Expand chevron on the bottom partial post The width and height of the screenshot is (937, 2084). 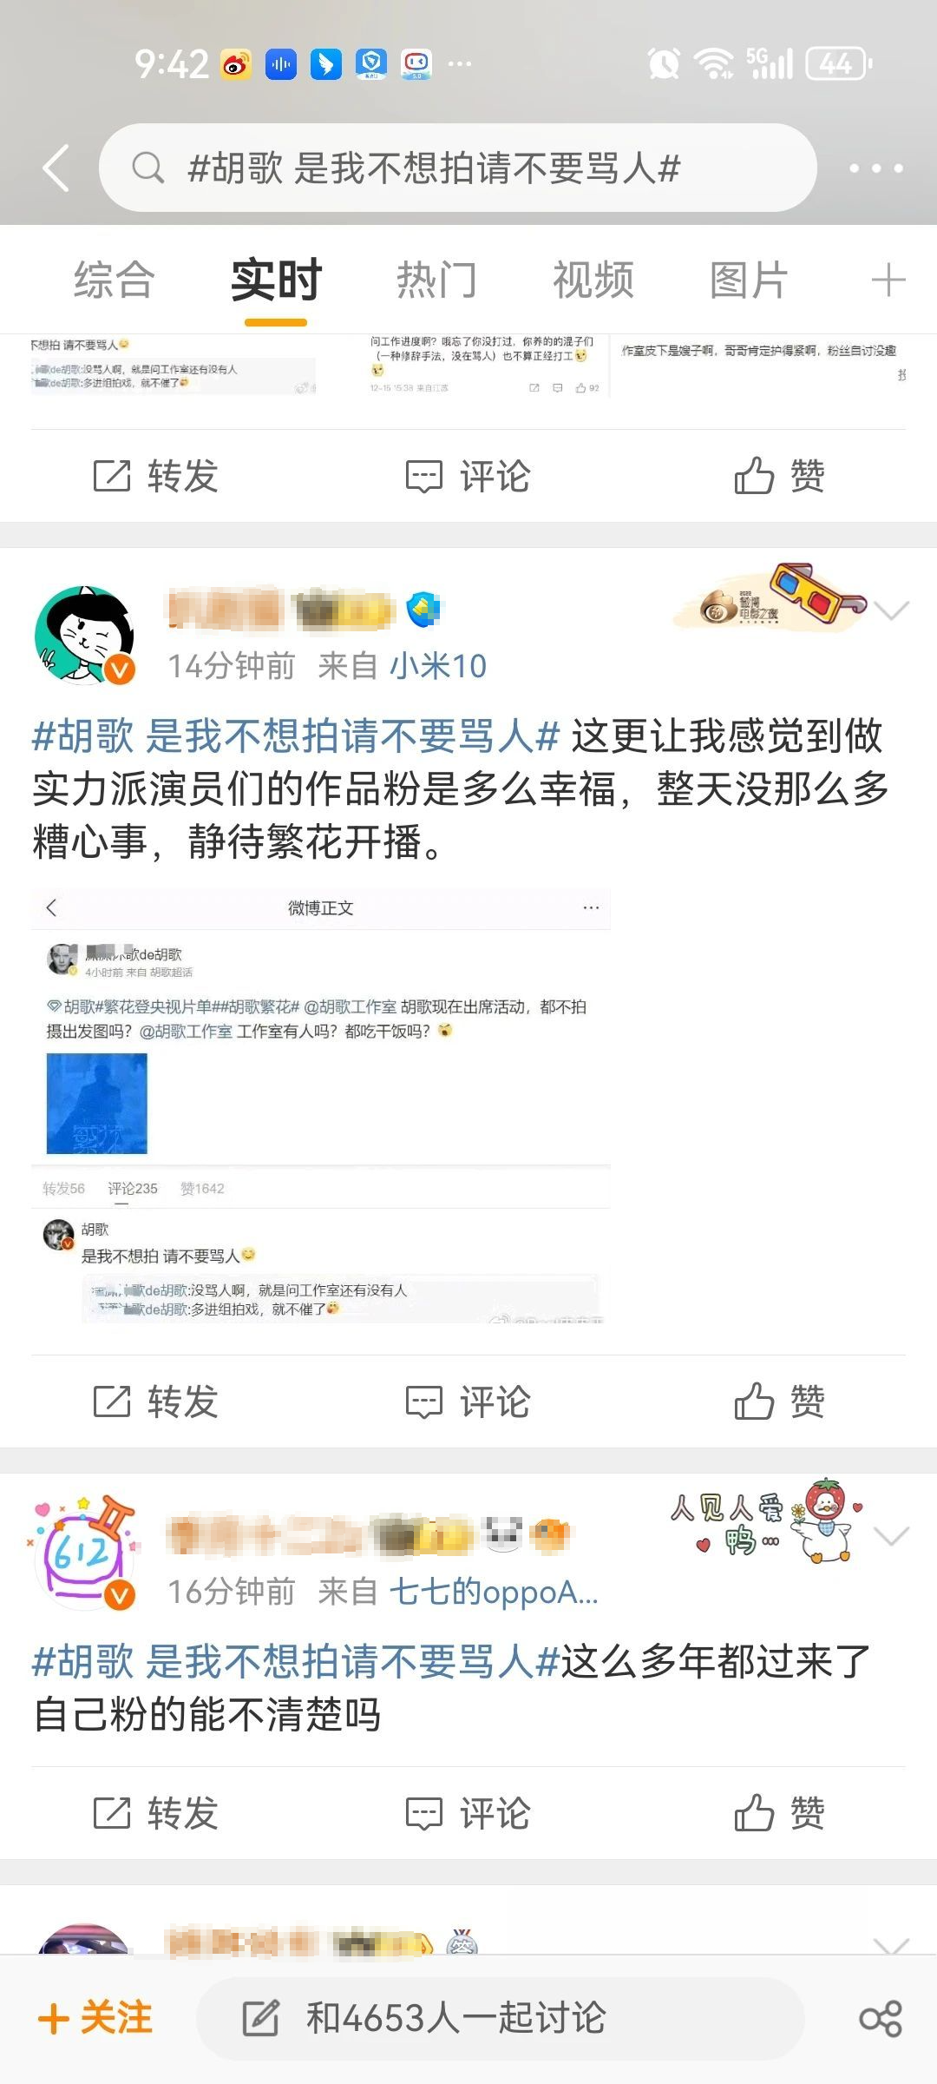coord(891,1946)
